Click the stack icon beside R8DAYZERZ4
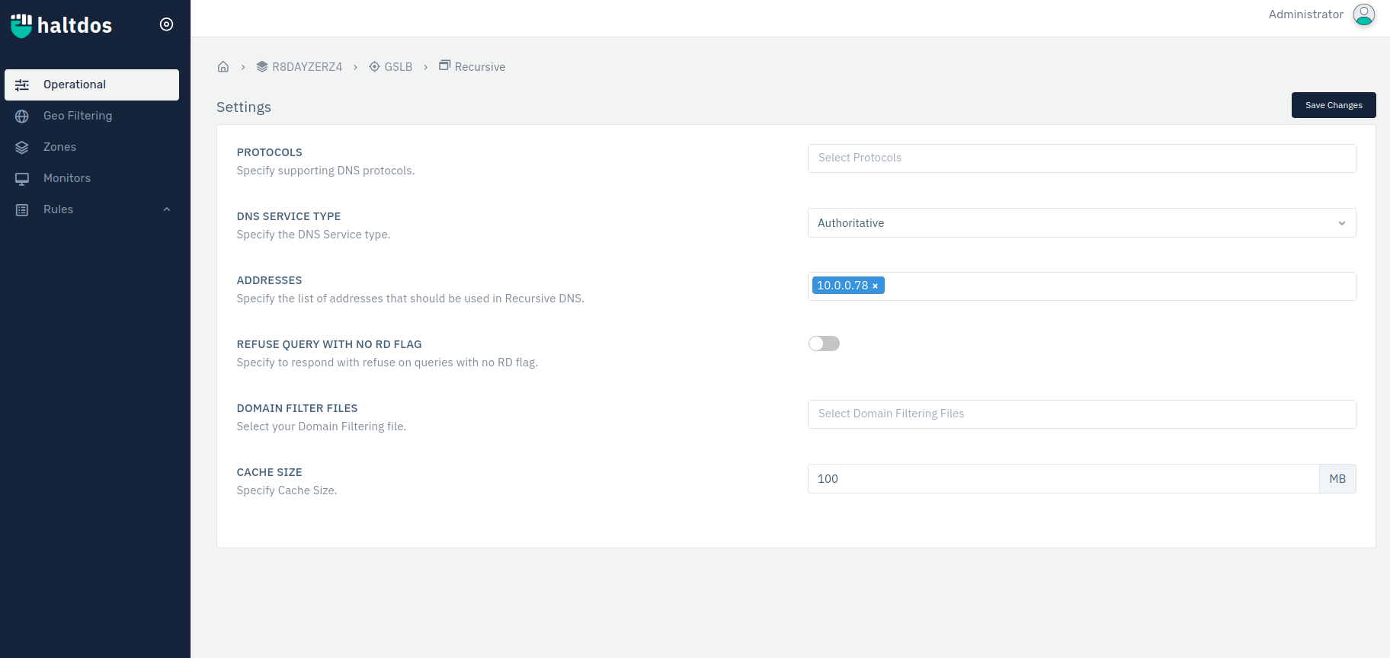Screen dimensions: 1390x658 point(262,66)
